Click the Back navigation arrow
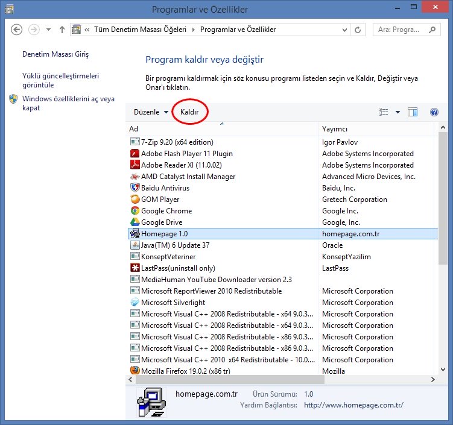Image resolution: width=453 pixels, height=425 pixels. [16, 30]
